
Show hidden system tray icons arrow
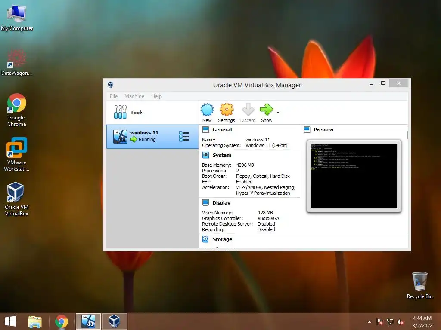[x=369, y=322]
